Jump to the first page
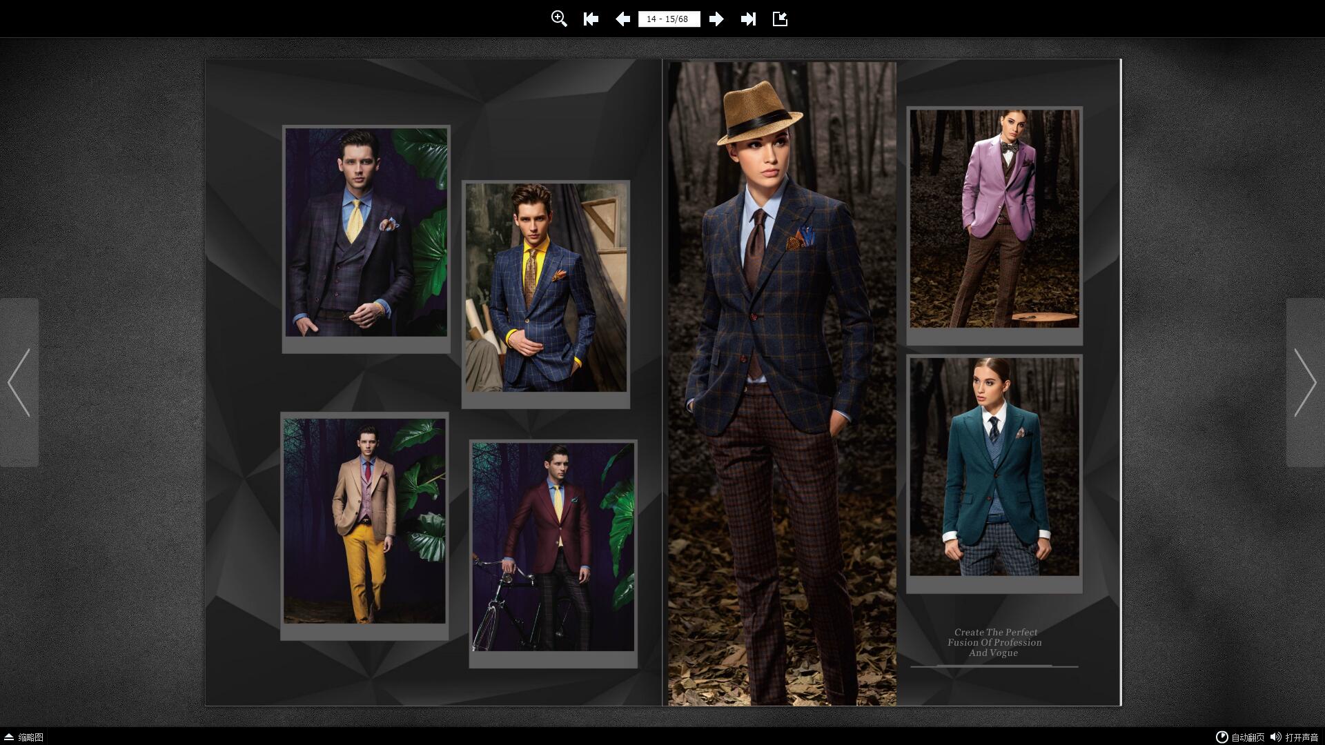 591,19
